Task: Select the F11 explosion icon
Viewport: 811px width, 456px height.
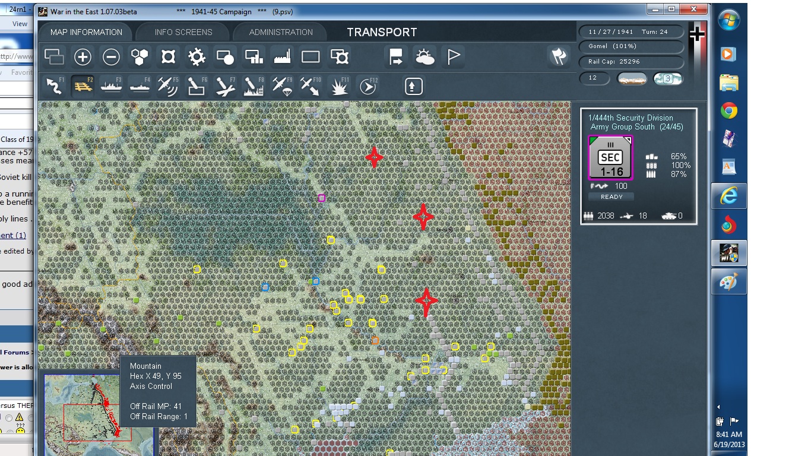Action: click(x=339, y=86)
